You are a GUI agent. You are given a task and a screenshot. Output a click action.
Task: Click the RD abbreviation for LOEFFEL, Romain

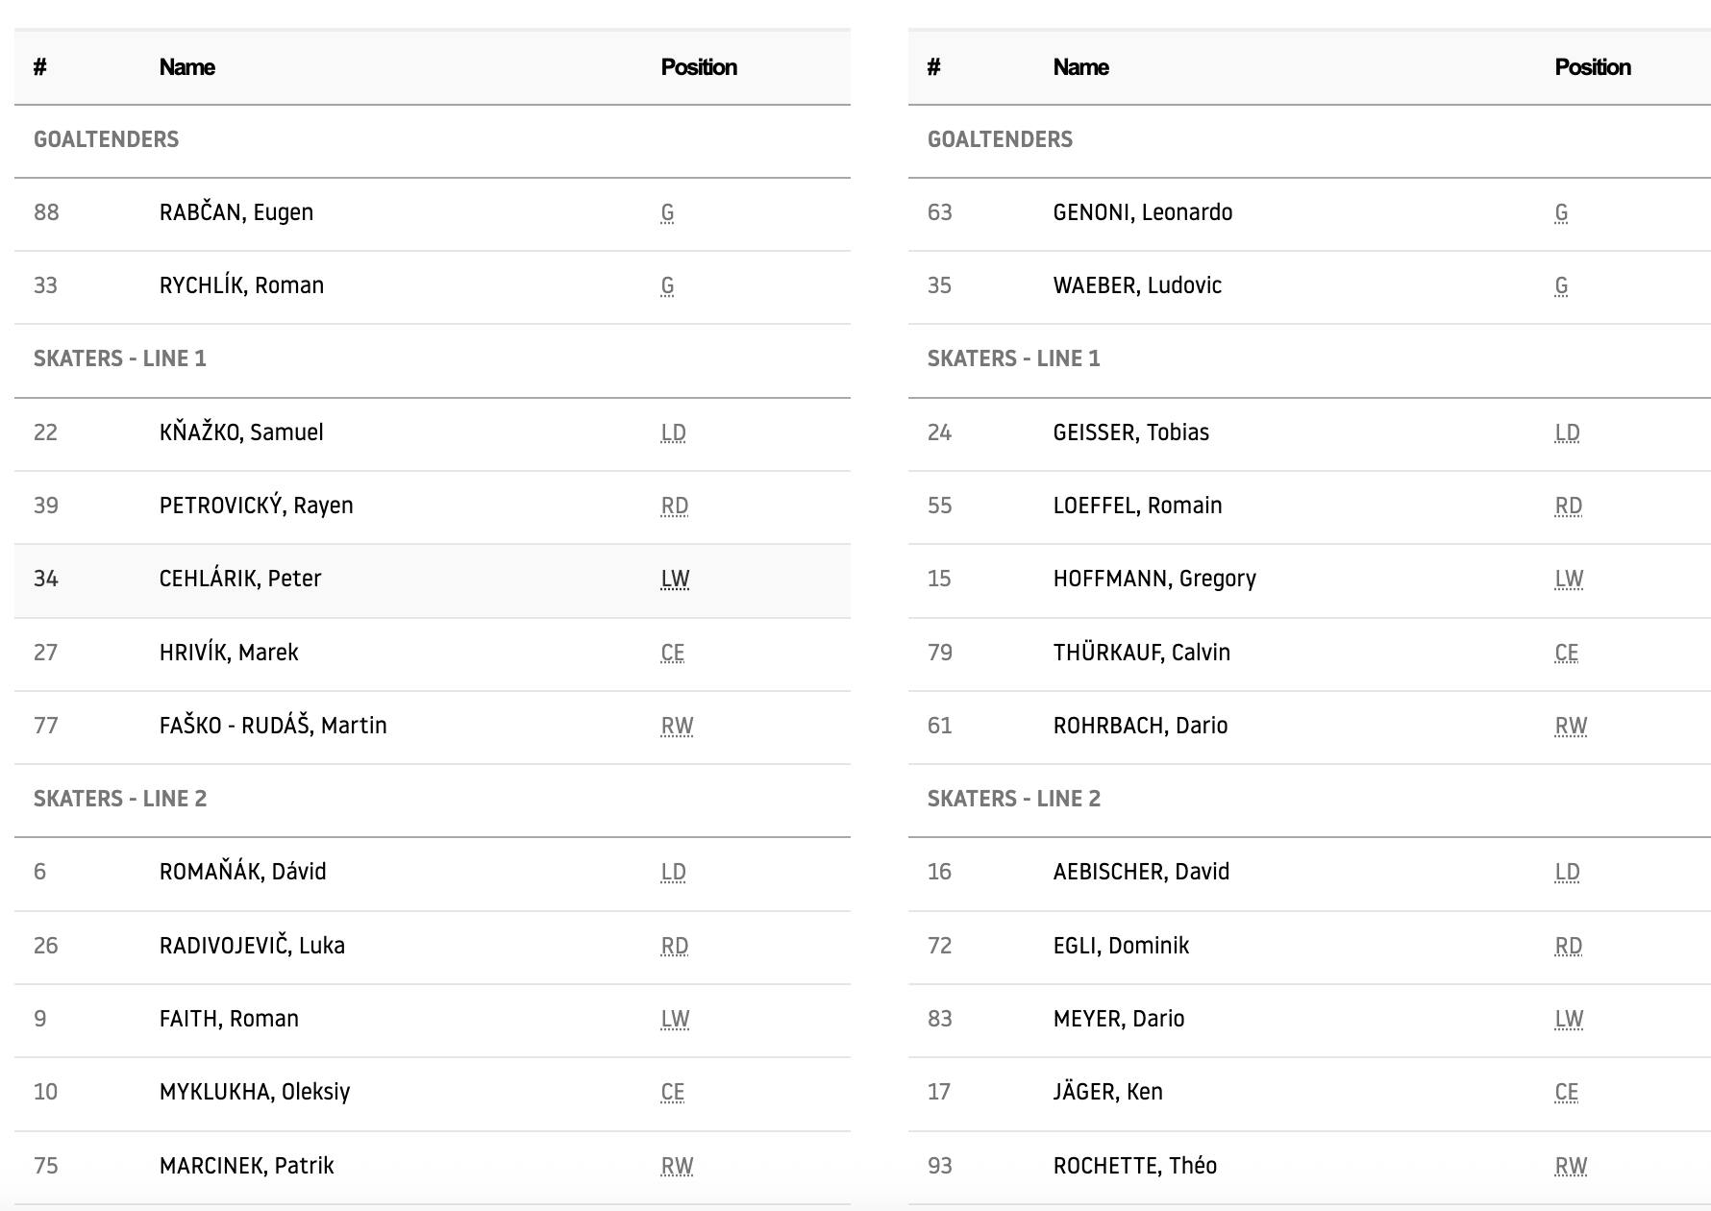point(1569,506)
